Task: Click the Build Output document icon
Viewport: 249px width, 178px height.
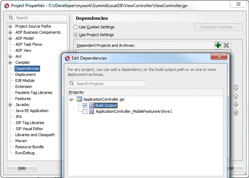Action: (91, 105)
